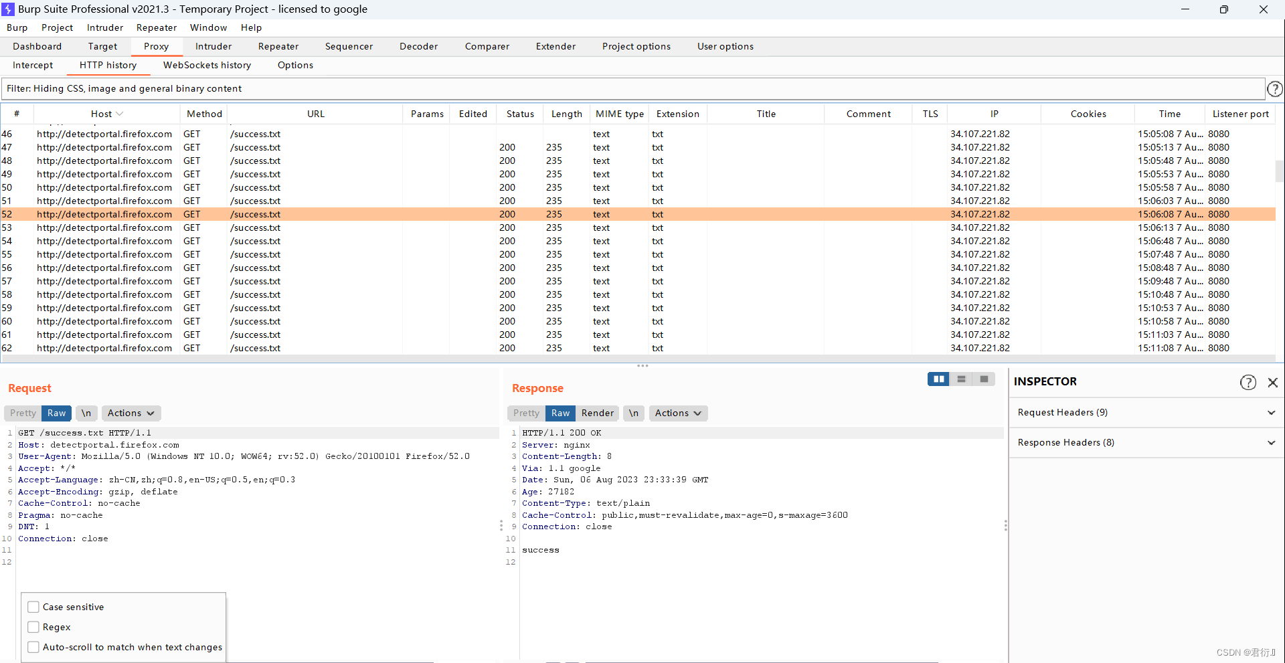
Task: Open Project options tab
Action: tap(636, 46)
